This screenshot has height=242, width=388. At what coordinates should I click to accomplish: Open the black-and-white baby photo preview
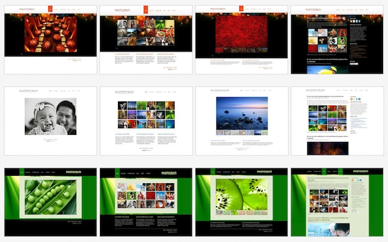(50, 121)
